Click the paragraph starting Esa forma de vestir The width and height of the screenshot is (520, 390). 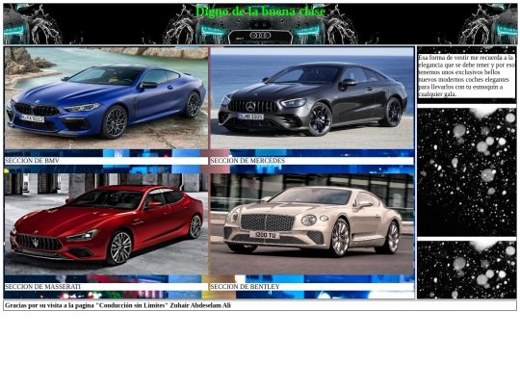[x=466, y=76]
